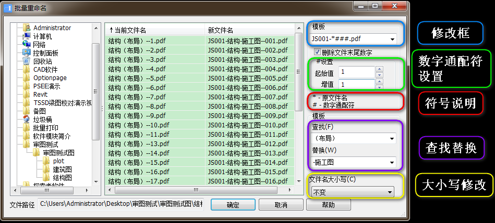Decrease the 增值 increment with down arrow
495x223 pixels.
(x=379, y=86)
